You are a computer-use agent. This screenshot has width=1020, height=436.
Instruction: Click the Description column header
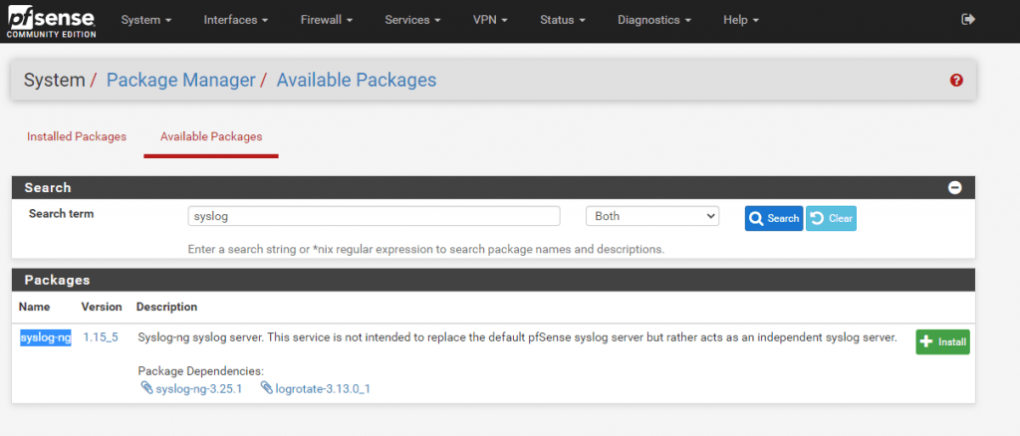[x=166, y=307]
